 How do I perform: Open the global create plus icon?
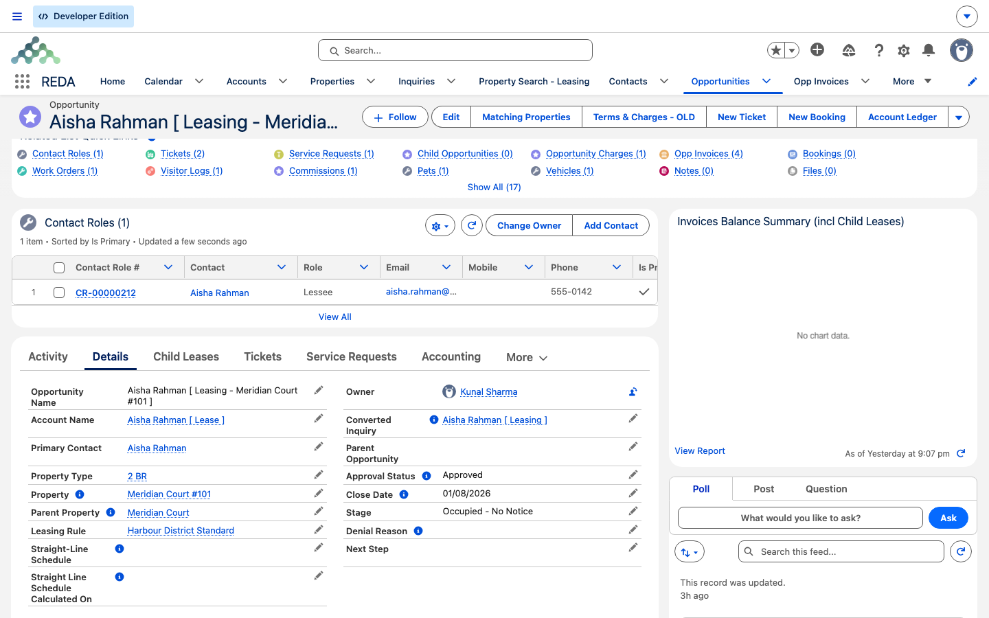pos(817,49)
